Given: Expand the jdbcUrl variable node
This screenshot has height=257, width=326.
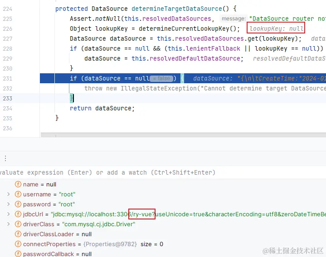Looking at the screenshot, I should pyautogui.click(x=8, y=214).
